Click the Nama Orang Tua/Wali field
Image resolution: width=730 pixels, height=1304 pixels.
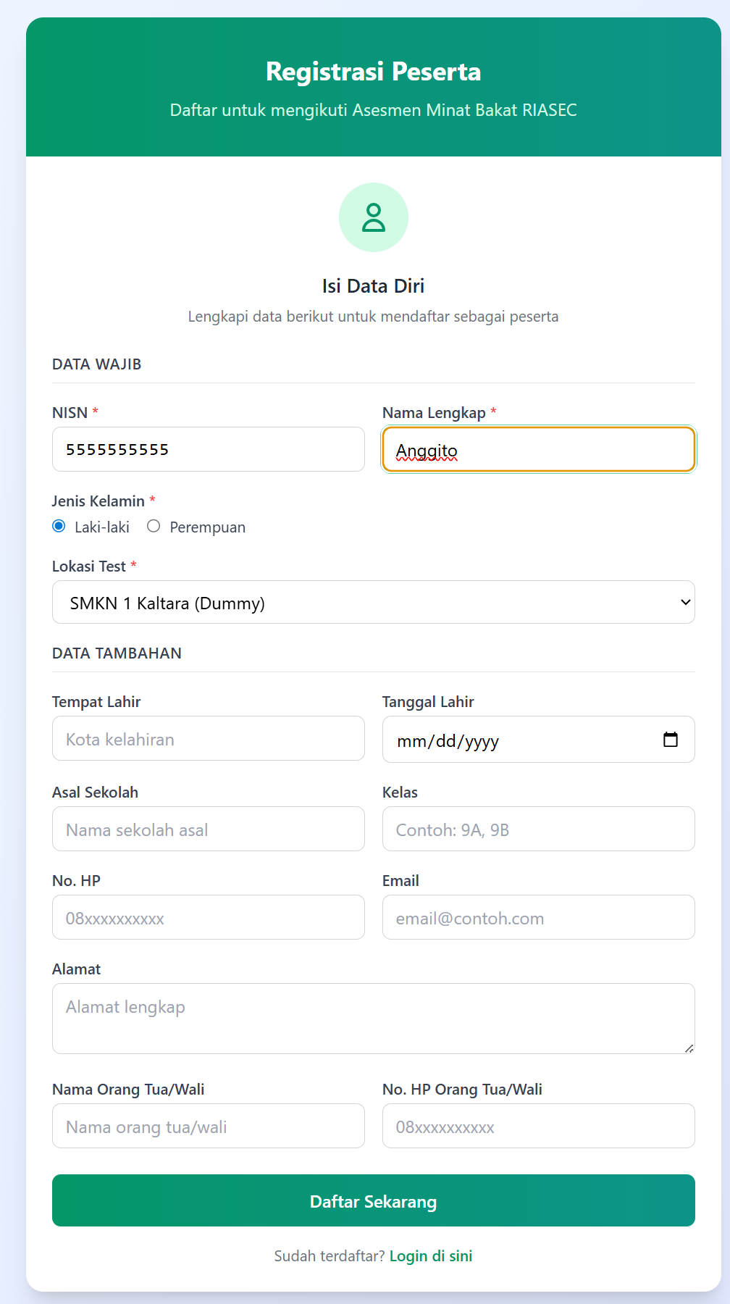pos(209,1126)
